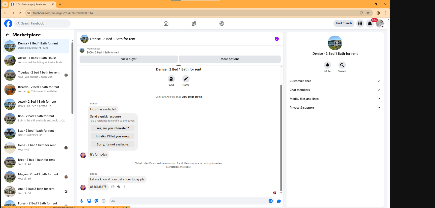The image size is (435, 208).
Task: Open Ricardo 2 bed 1 bath conversation
Action: 36,90
